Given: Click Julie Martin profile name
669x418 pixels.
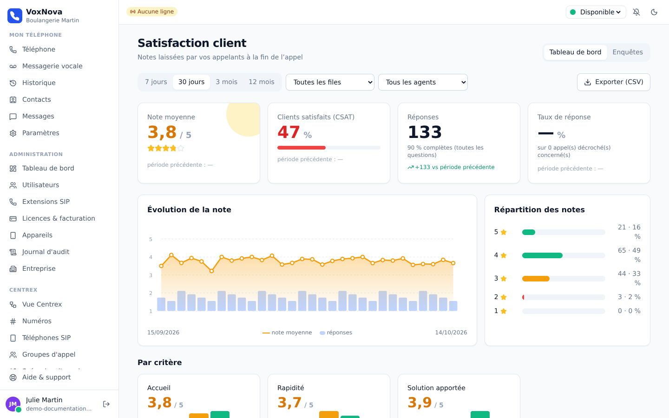Looking at the screenshot, I should click(x=44, y=400).
